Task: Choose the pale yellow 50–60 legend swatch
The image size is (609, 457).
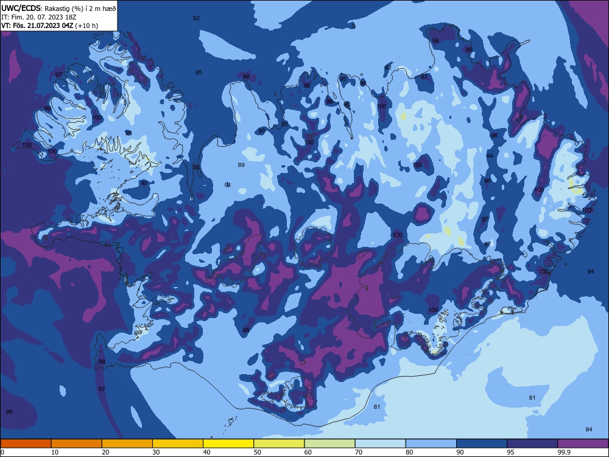Action: [279, 444]
